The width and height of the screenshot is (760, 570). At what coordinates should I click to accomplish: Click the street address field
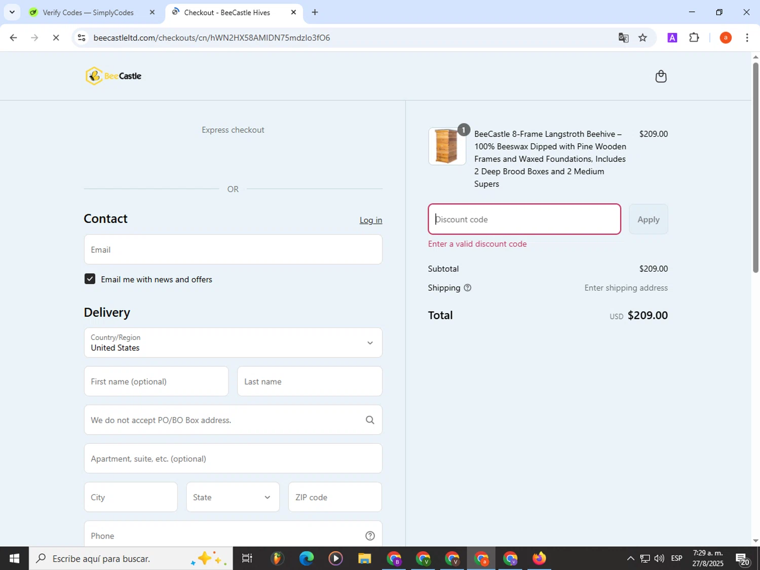233,420
